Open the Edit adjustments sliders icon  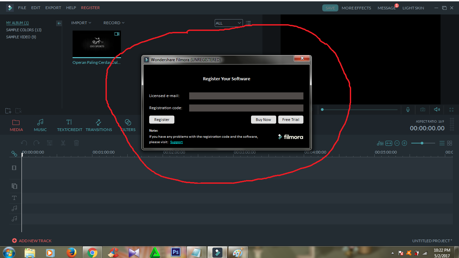(50, 143)
